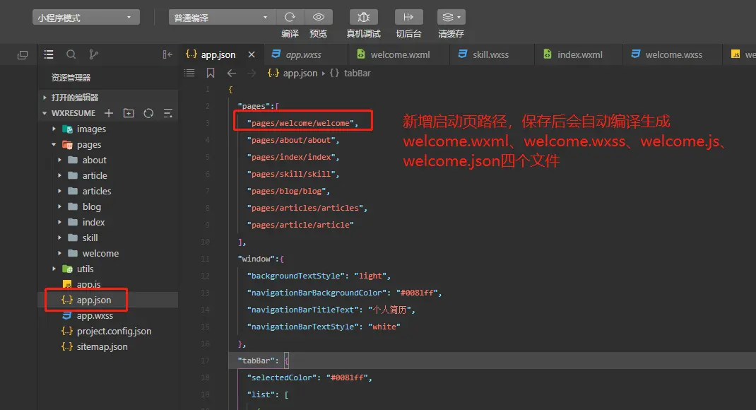Click tabBar in the breadcrumb

(x=358, y=73)
